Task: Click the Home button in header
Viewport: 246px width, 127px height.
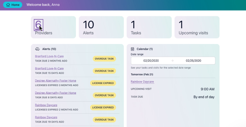Action: 13,5
